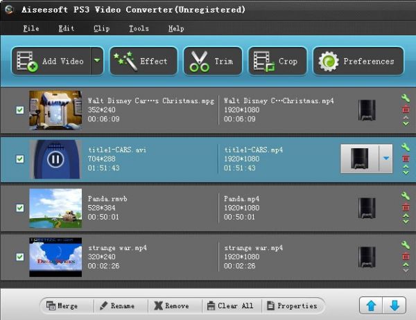Click output file name Panda.mp4
This screenshot has width=416, height=320.
click(241, 199)
